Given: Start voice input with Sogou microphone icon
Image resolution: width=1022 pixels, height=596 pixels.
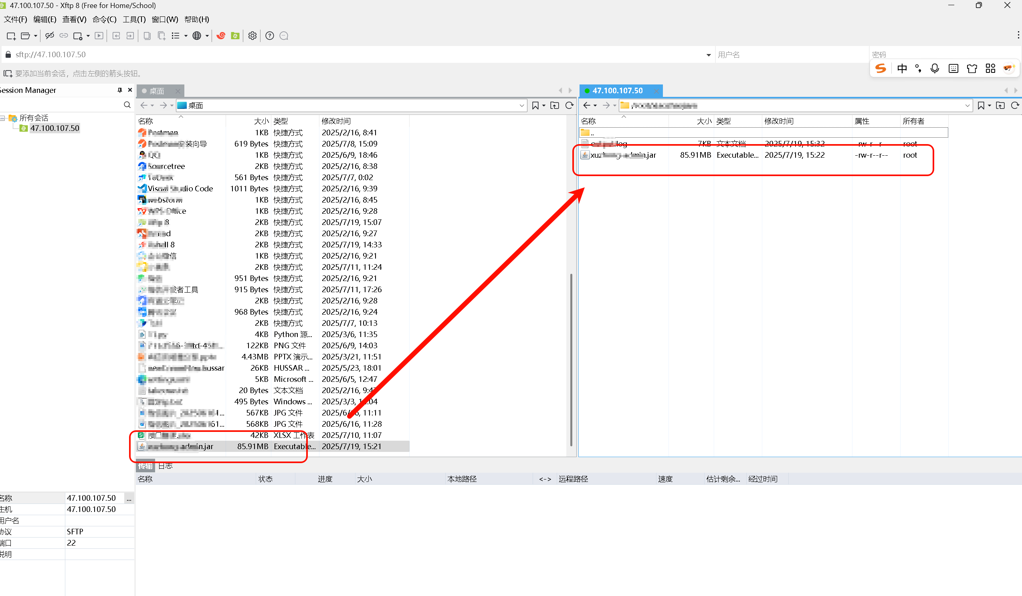Looking at the screenshot, I should [935, 68].
